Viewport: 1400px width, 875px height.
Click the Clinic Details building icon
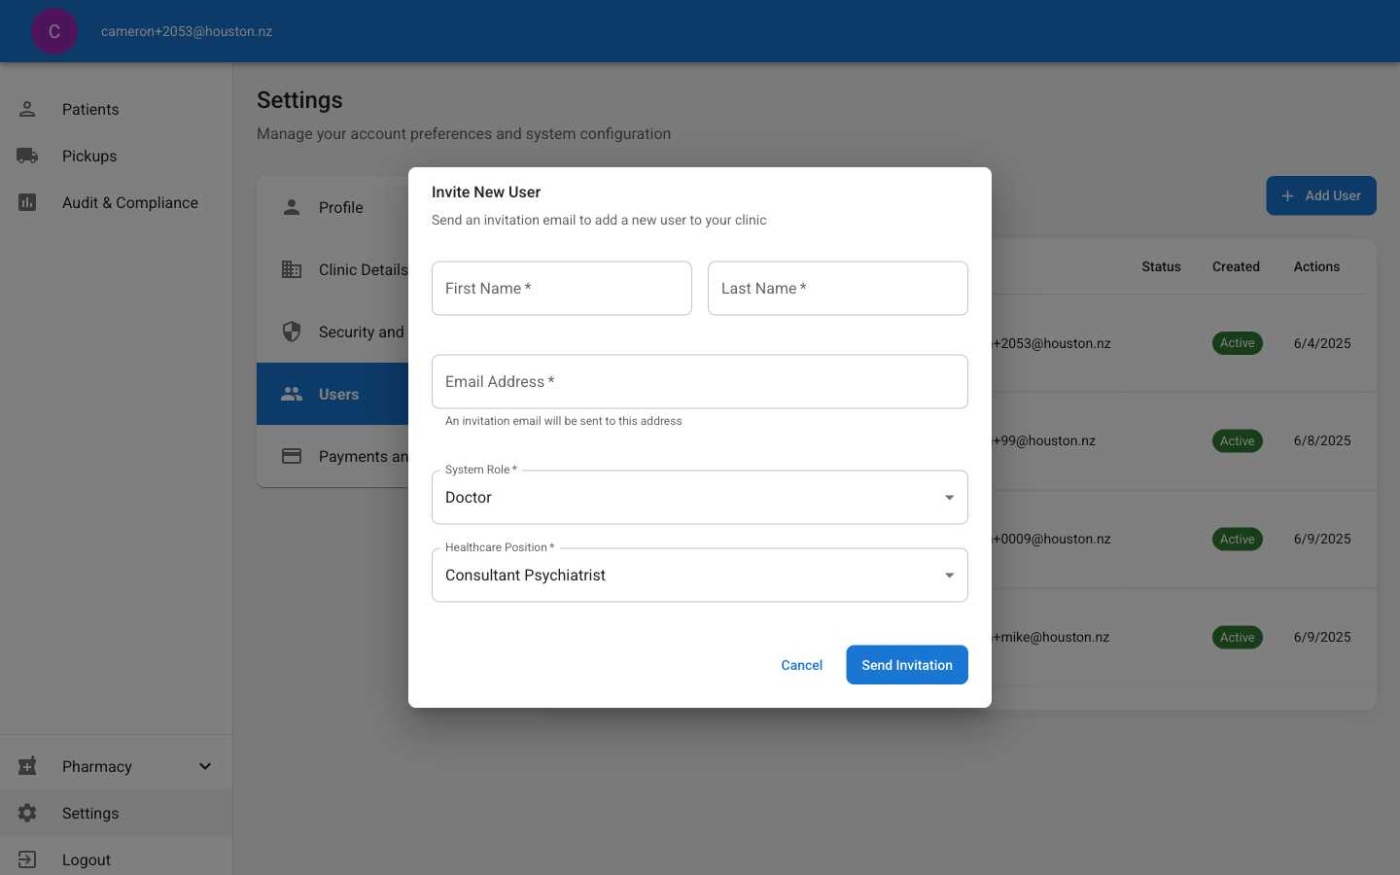tap(292, 269)
